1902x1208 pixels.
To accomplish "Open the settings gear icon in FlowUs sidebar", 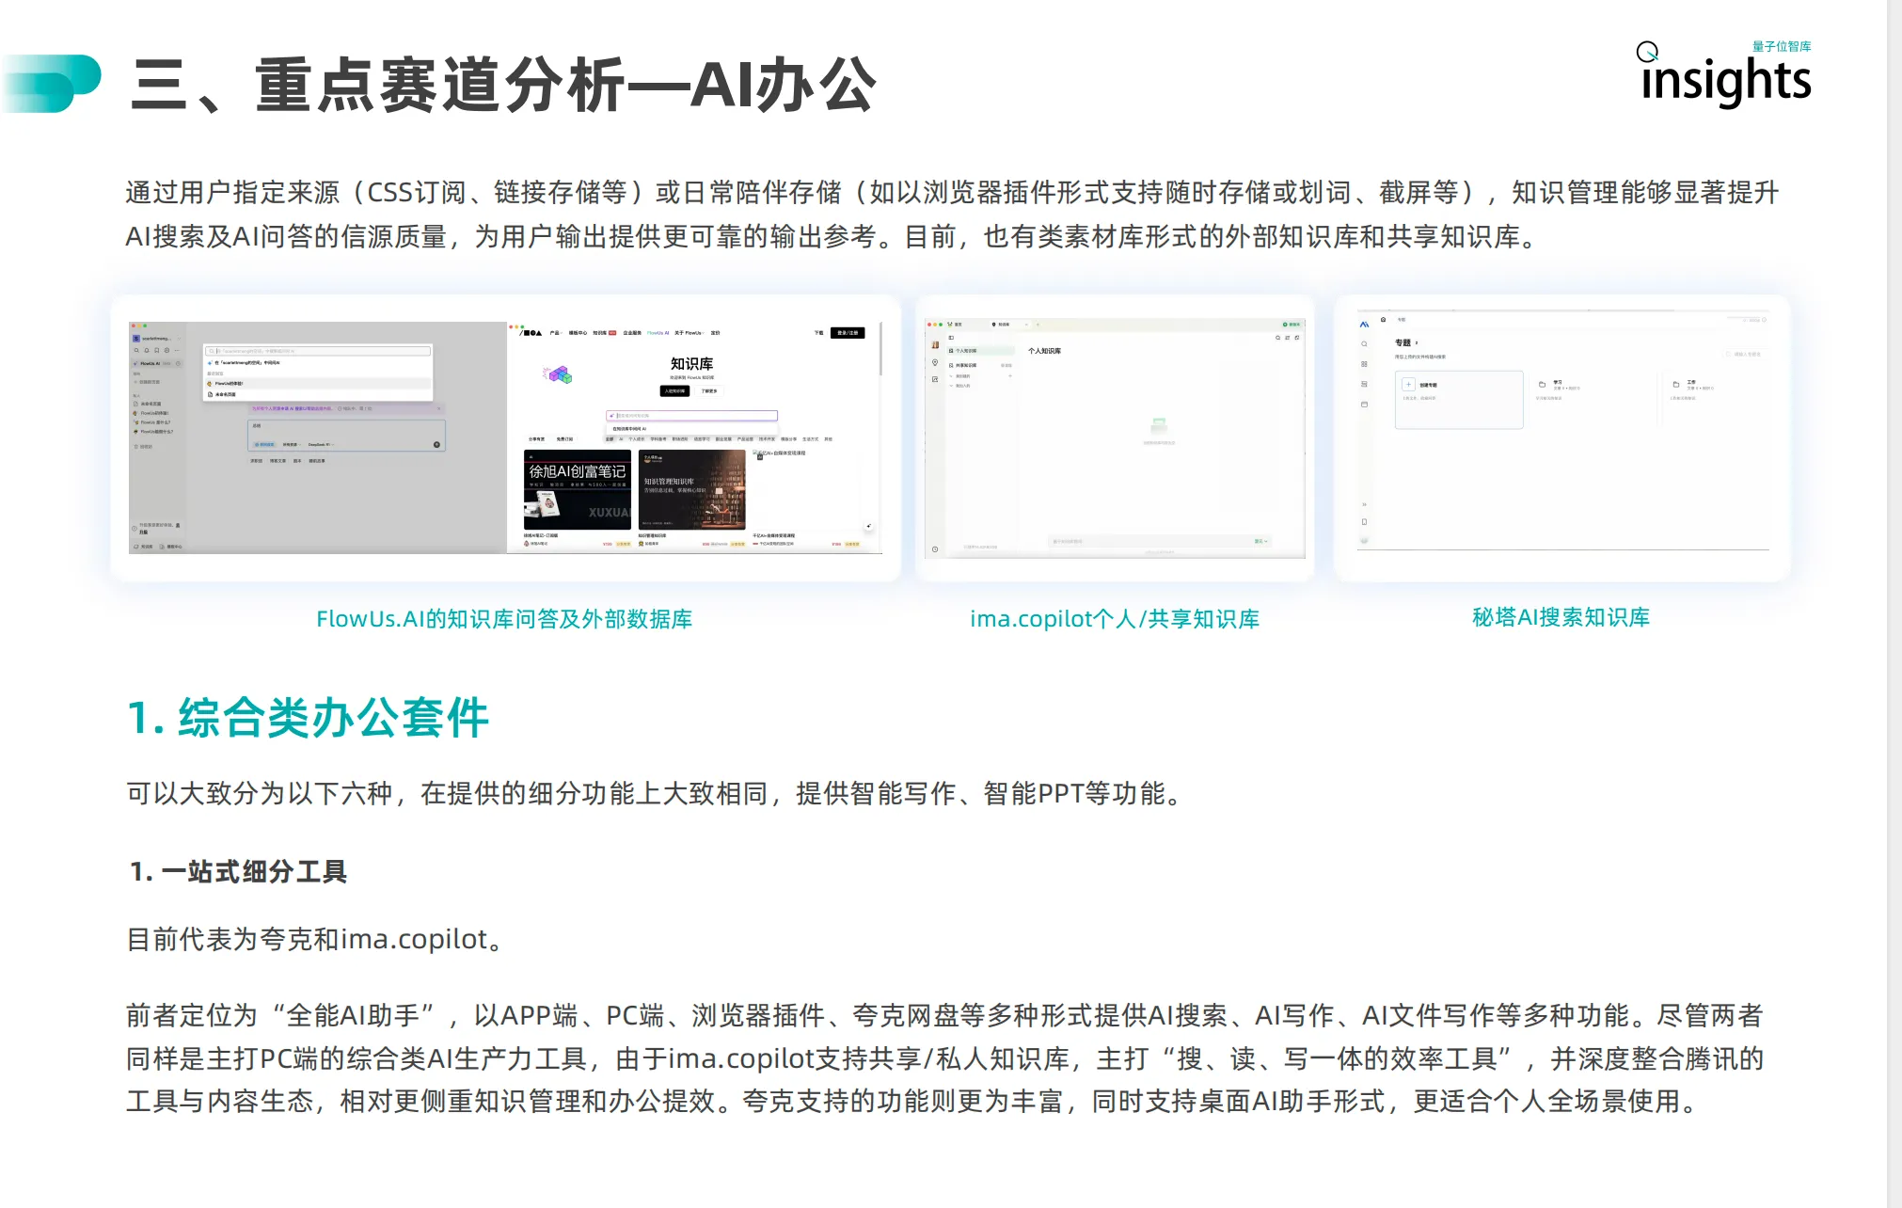I will tap(166, 351).
